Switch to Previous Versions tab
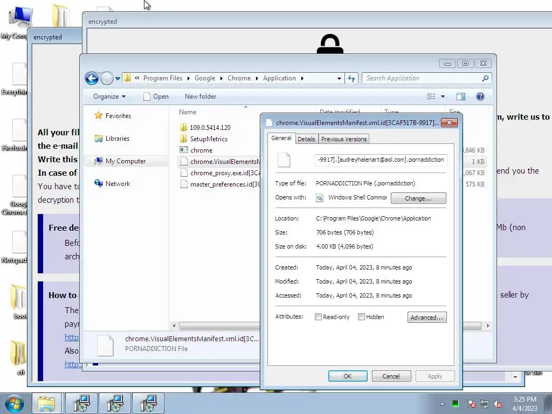Screen dimensions: 552x414 click(x=344, y=139)
